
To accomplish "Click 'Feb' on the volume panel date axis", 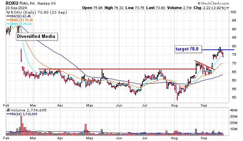I will [x=6, y=138].
